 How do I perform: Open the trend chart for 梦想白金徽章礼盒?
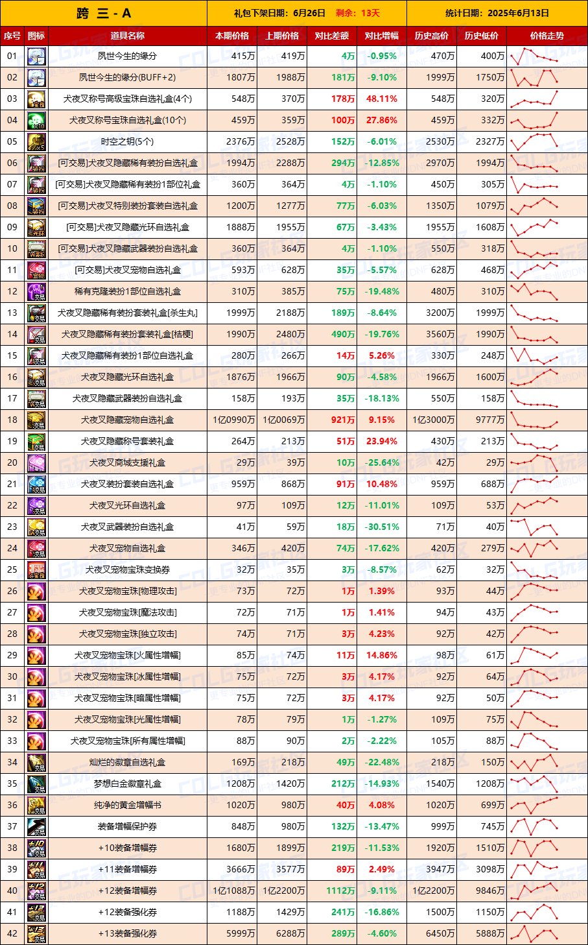click(534, 784)
